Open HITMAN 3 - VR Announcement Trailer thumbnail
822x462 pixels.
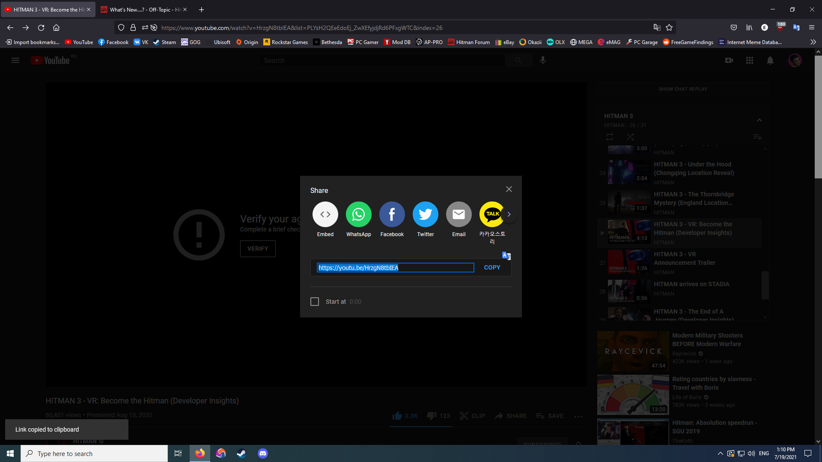coord(629,262)
